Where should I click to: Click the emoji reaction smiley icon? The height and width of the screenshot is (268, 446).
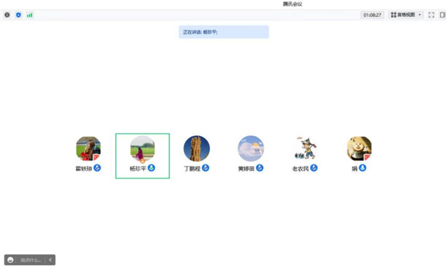point(10,260)
